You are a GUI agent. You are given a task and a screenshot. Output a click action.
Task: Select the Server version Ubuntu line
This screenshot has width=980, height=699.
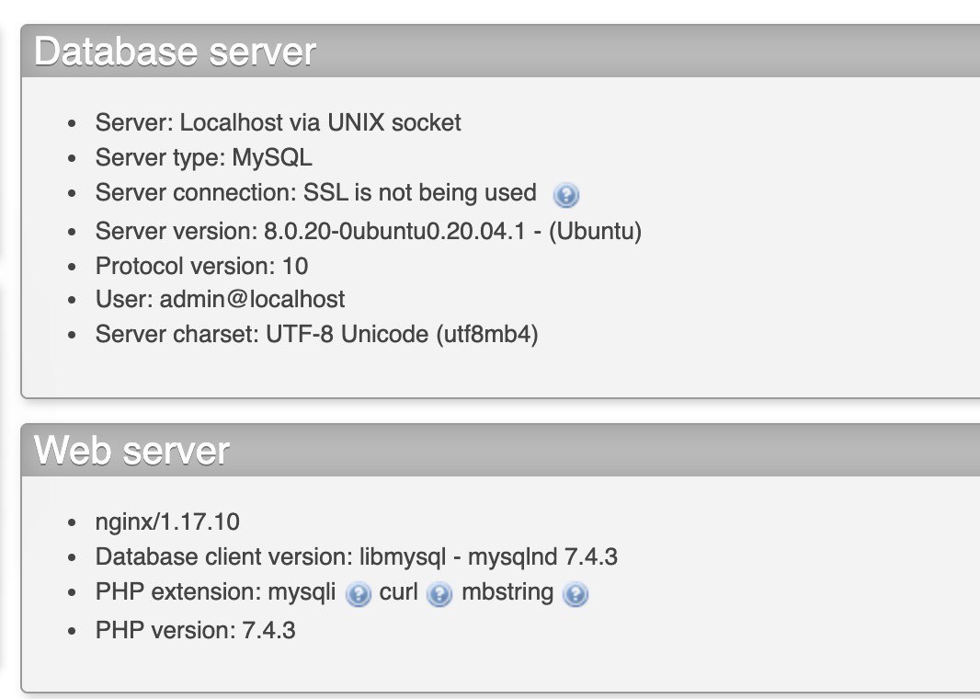(368, 231)
